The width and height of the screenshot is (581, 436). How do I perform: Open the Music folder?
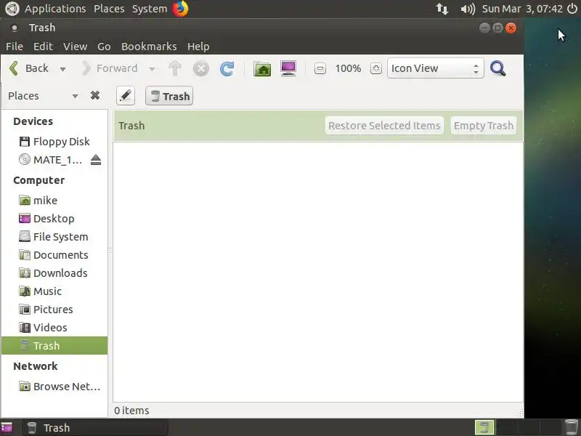54,291
